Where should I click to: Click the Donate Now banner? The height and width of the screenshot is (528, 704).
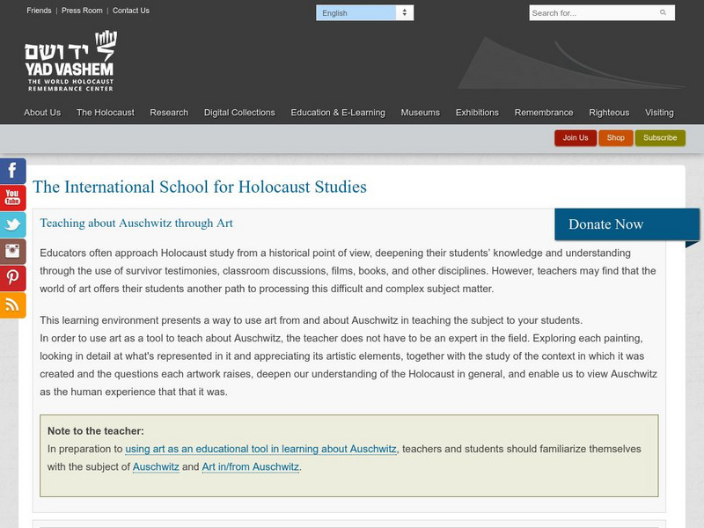pos(625,224)
